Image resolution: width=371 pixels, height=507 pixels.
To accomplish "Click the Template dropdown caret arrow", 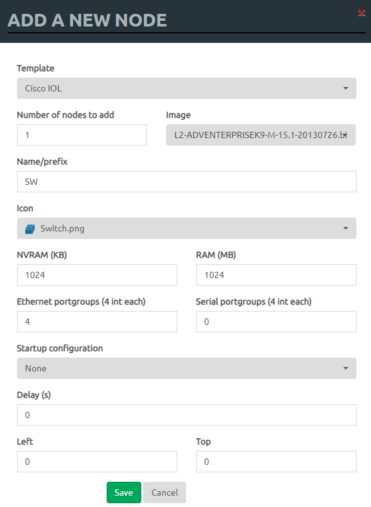I will [346, 88].
